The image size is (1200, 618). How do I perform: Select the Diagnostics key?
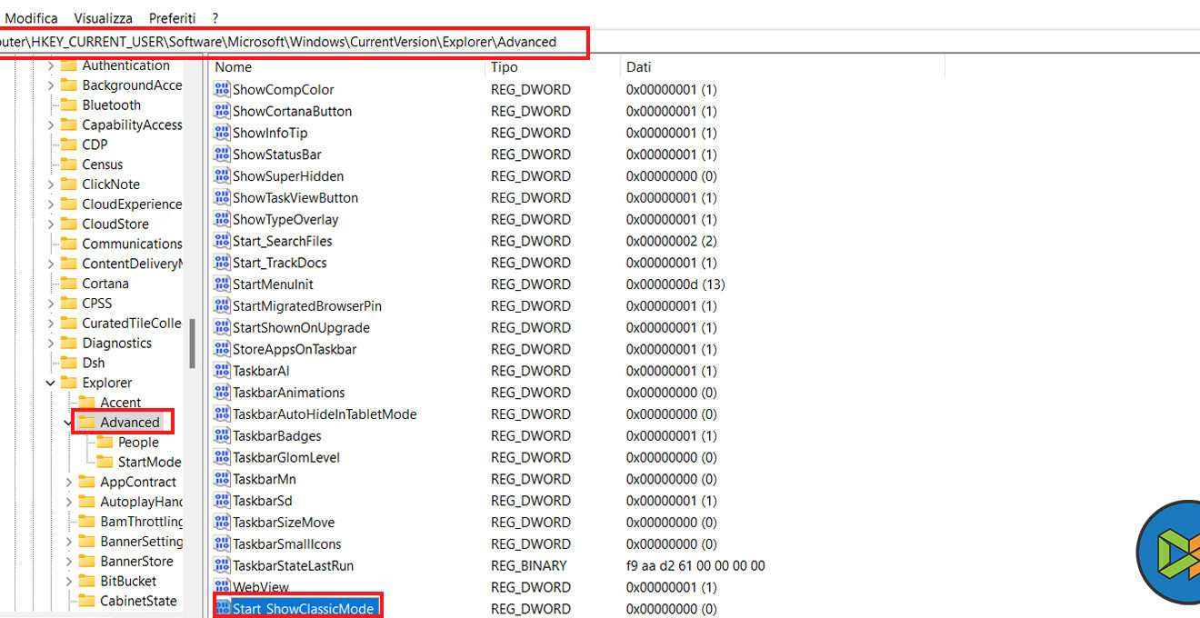tap(116, 343)
